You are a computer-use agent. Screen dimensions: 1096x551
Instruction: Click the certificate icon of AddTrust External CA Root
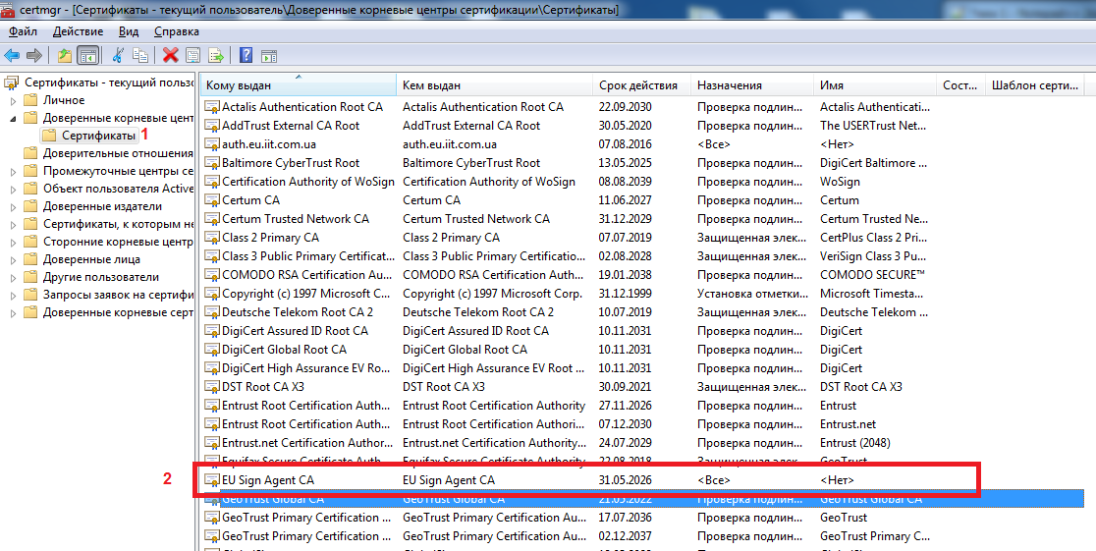[x=212, y=126]
